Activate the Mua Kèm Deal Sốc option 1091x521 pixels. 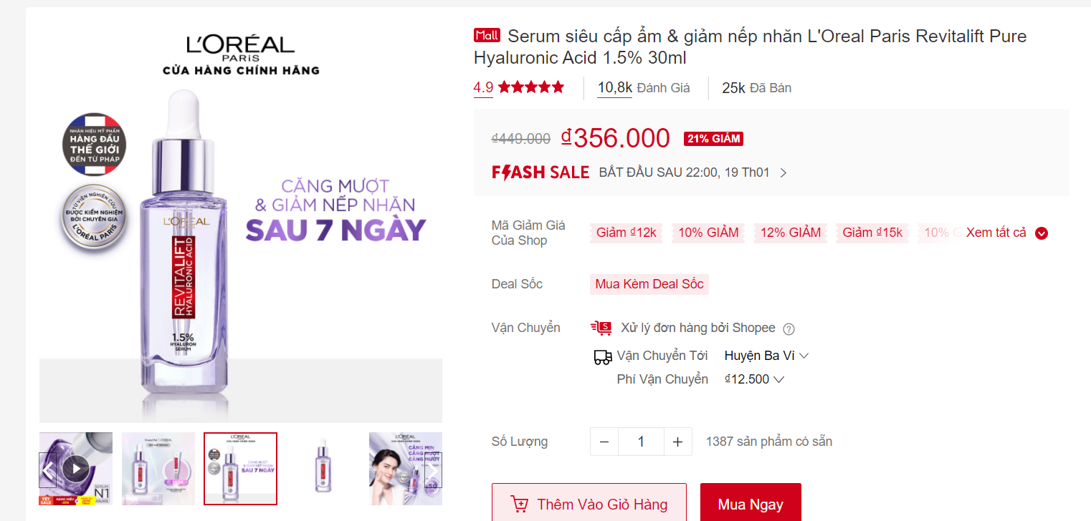tap(649, 284)
